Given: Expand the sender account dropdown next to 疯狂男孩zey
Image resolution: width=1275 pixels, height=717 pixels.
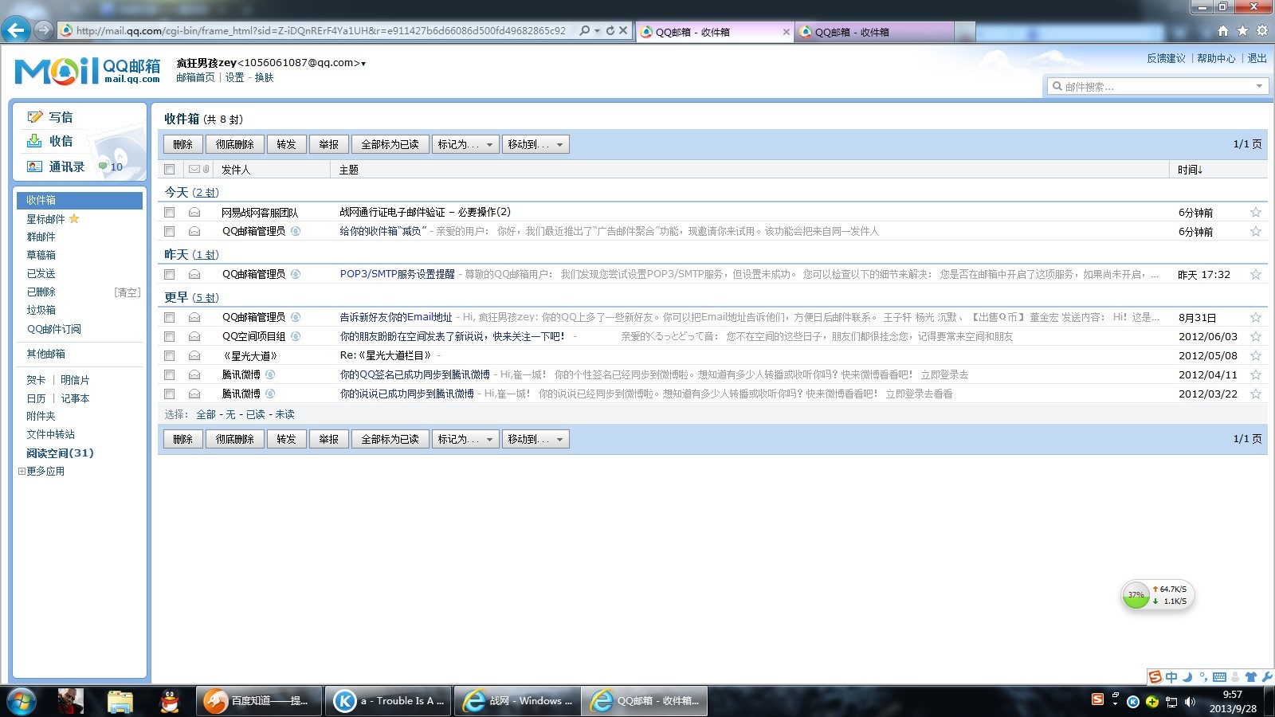Looking at the screenshot, I should click(x=362, y=62).
